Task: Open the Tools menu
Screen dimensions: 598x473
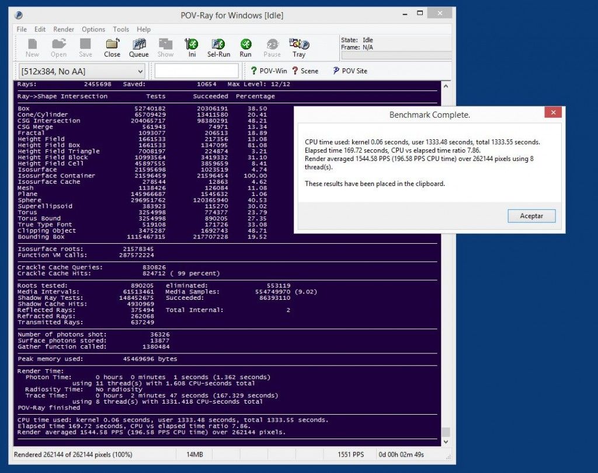Action: tap(121, 29)
